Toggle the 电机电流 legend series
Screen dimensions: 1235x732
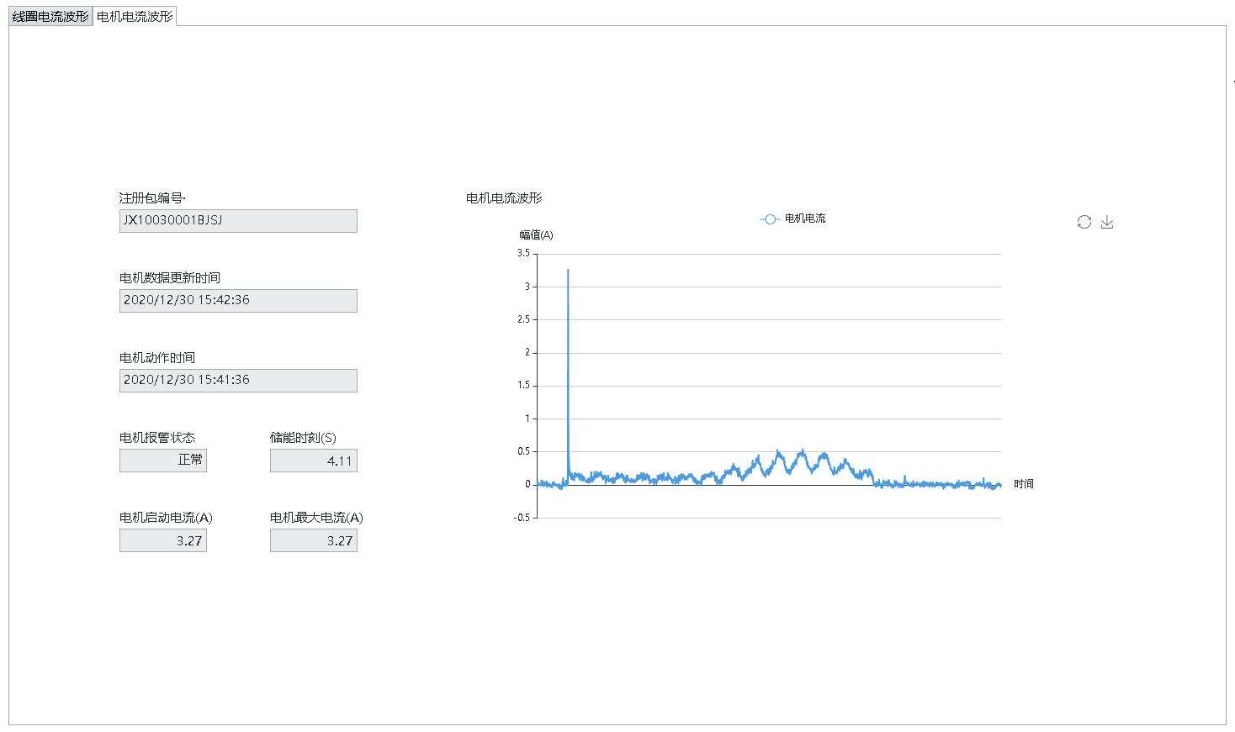click(793, 219)
